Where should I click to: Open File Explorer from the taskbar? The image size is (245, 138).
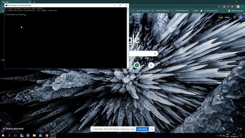click(34, 135)
